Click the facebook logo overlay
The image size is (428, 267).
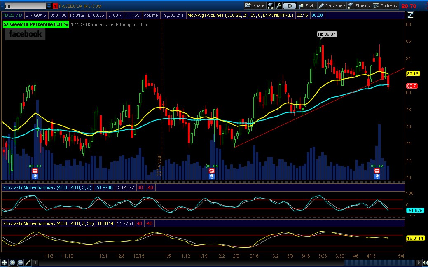pos(26,34)
